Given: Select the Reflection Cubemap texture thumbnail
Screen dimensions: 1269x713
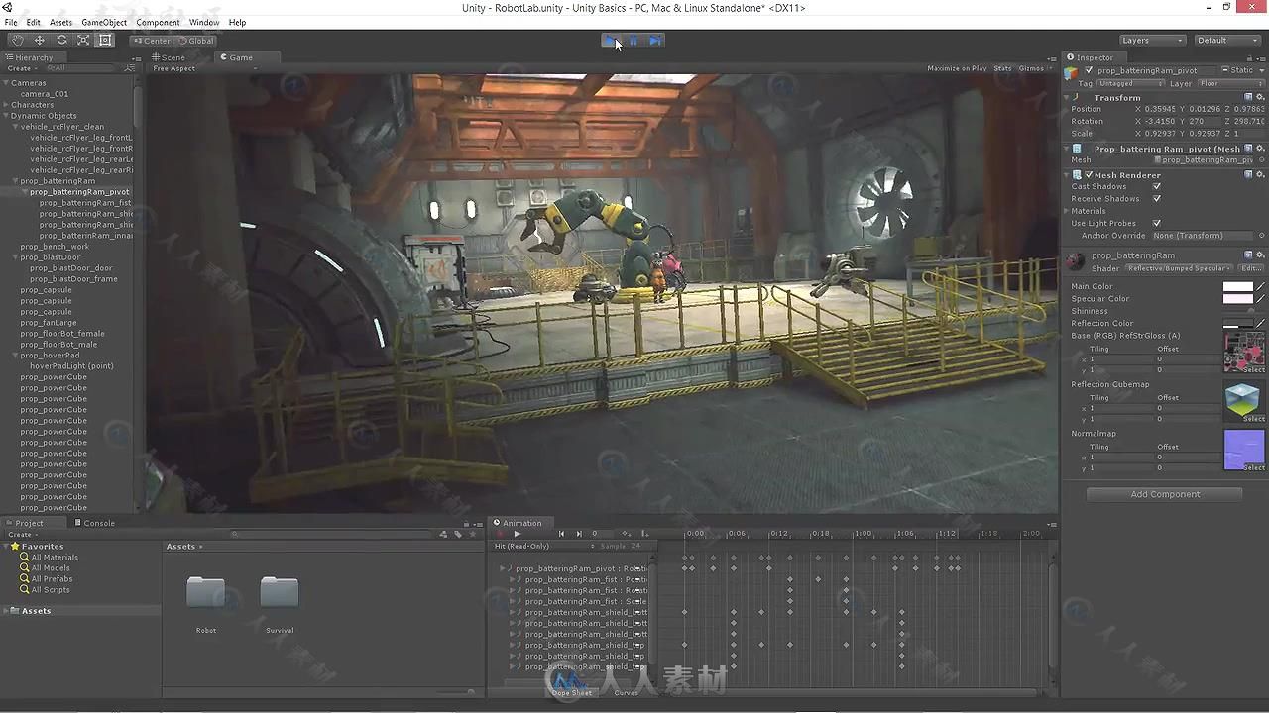Looking at the screenshot, I should (x=1243, y=401).
